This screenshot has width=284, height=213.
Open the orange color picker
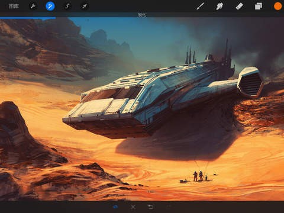pyautogui.click(x=277, y=6)
